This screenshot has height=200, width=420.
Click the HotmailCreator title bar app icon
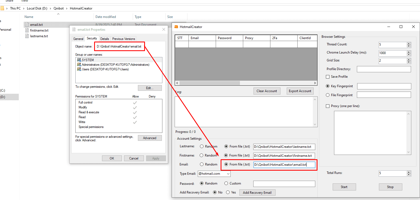[x=176, y=27]
